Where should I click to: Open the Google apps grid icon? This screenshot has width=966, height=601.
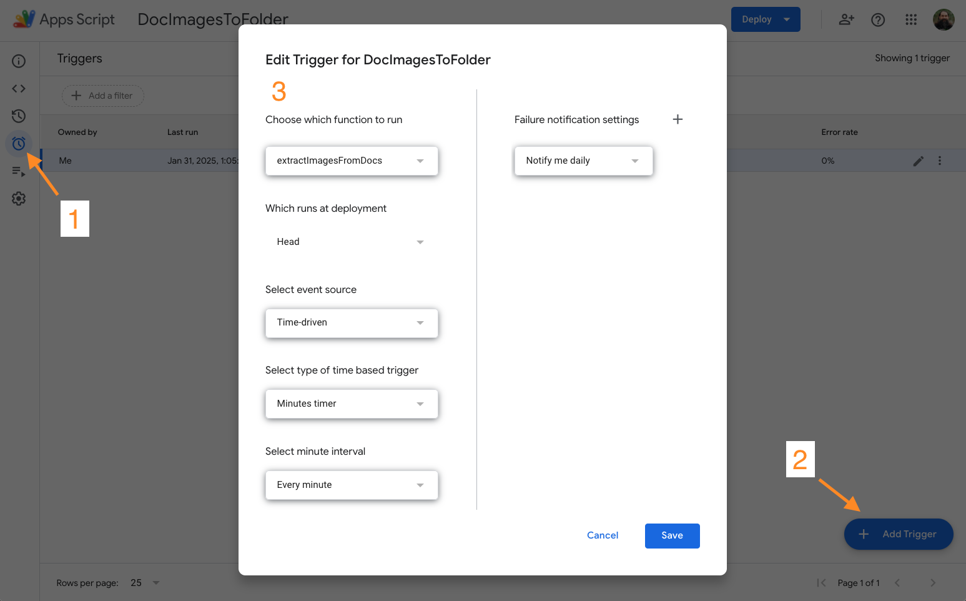click(911, 20)
